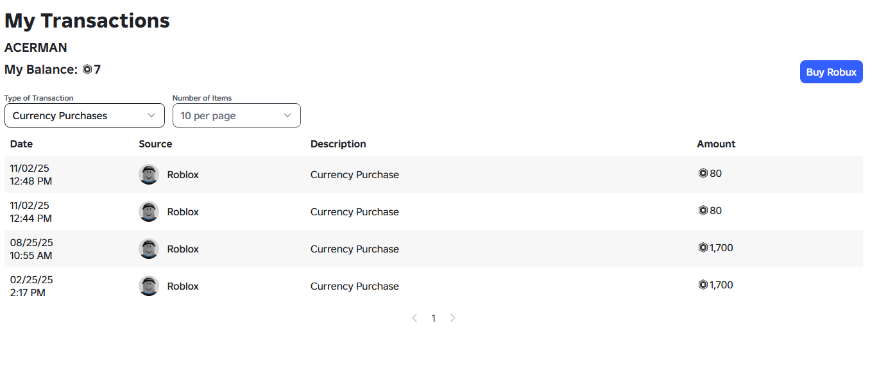Click the Robux icon in the 08/25/25 amount
Viewport: 888px width, 389px height.
coord(703,247)
